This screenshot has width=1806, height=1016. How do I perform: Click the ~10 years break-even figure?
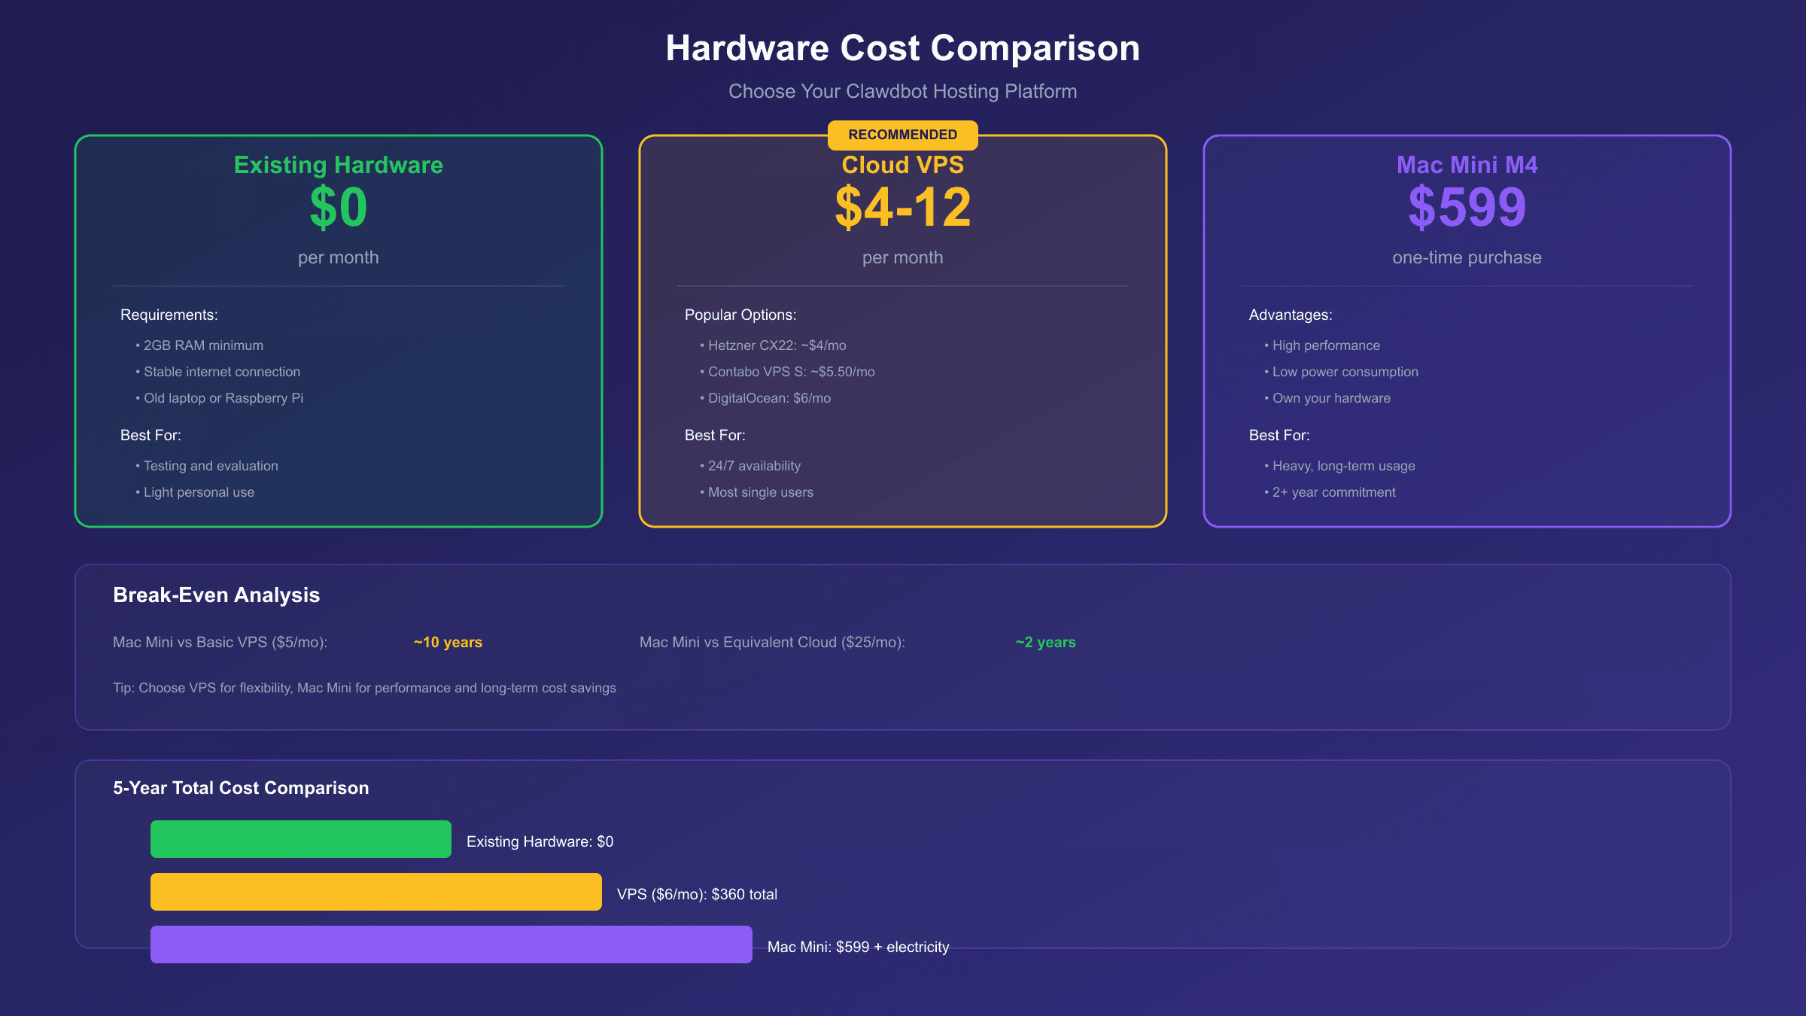(448, 642)
